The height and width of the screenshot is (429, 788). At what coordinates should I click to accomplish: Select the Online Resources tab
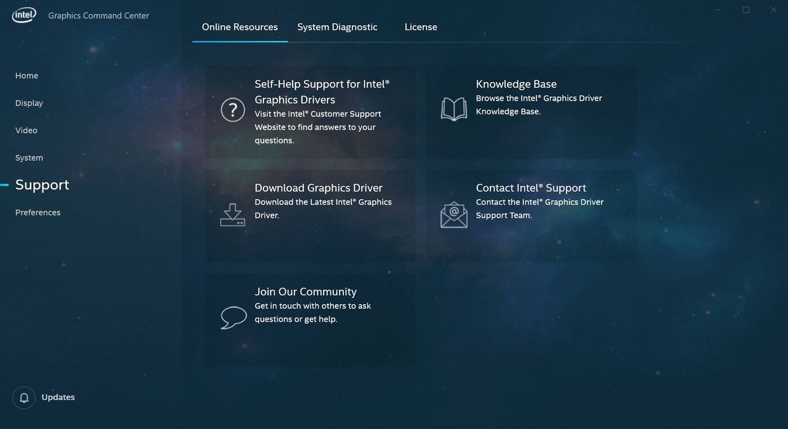(240, 27)
